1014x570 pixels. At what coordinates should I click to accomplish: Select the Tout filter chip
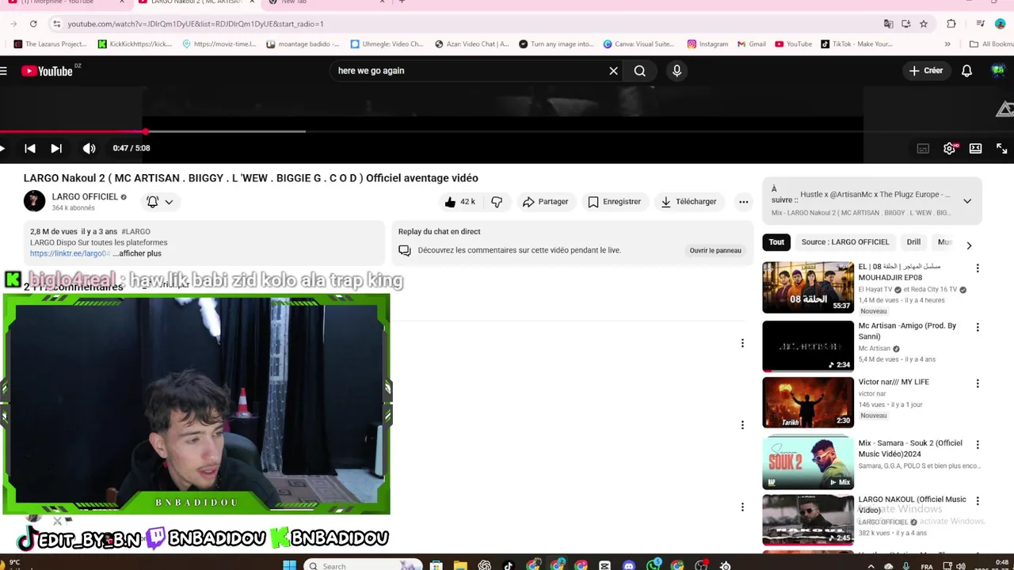pos(776,242)
